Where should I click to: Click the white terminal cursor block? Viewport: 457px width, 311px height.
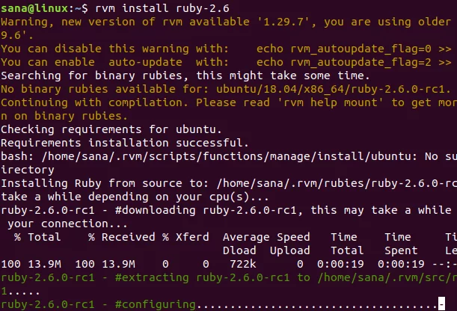[441, 304]
